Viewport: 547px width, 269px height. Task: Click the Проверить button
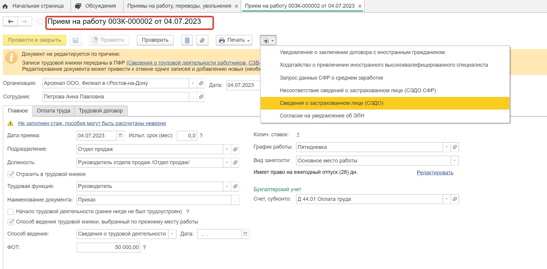[155, 40]
